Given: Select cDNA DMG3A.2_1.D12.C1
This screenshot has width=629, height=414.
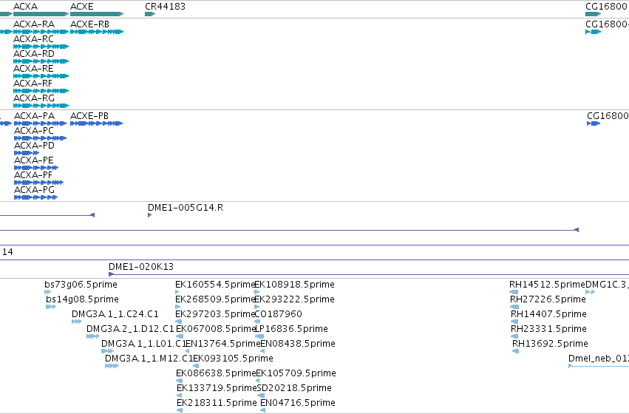Looking at the screenshot, I should [x=93, y=336].
